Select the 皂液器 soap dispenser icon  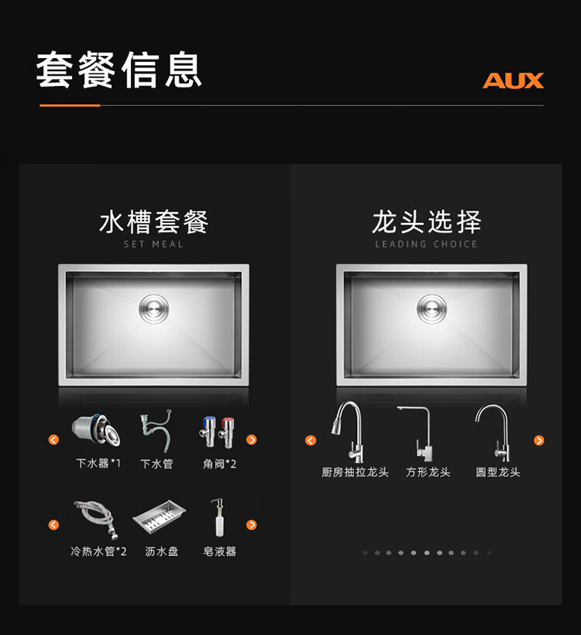click(218, 517)
